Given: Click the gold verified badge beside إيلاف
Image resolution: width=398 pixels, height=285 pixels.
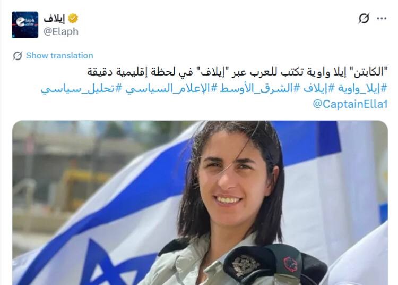Looking at the screenshot, I should (73, 18).
